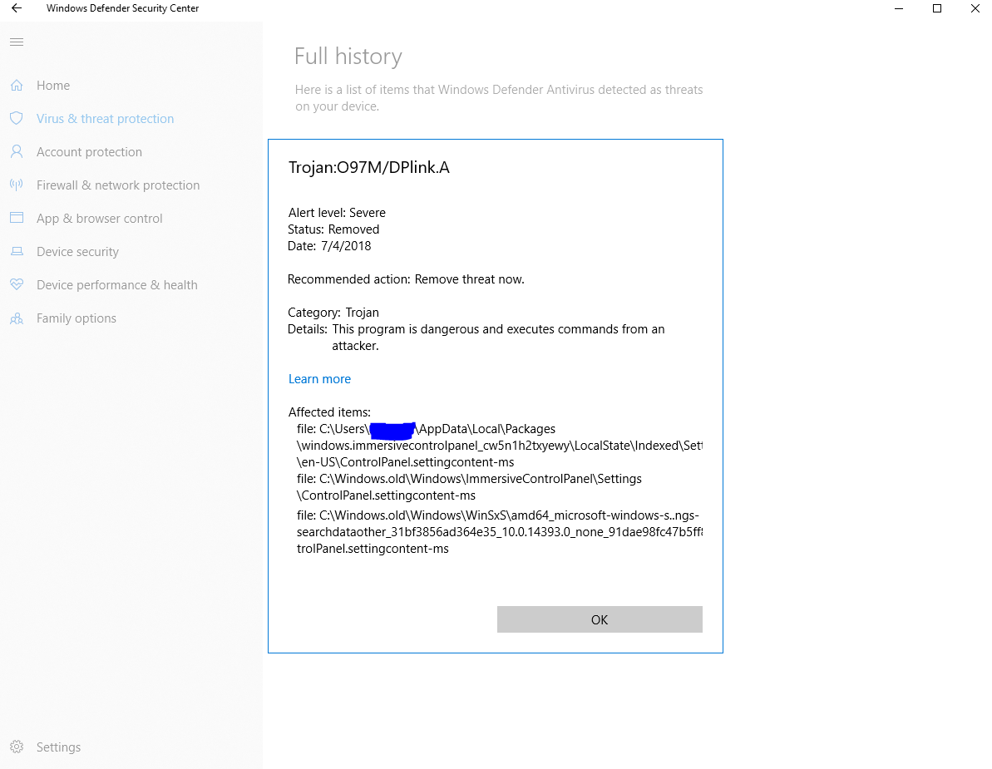Go to Account protection
This screenshot has width=992, height=769.
coord(89,152)
